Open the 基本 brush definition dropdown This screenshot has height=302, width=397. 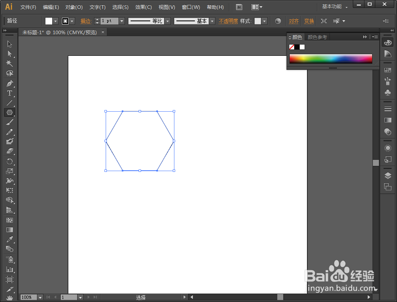pyautogui.click(x=213, y=21)
